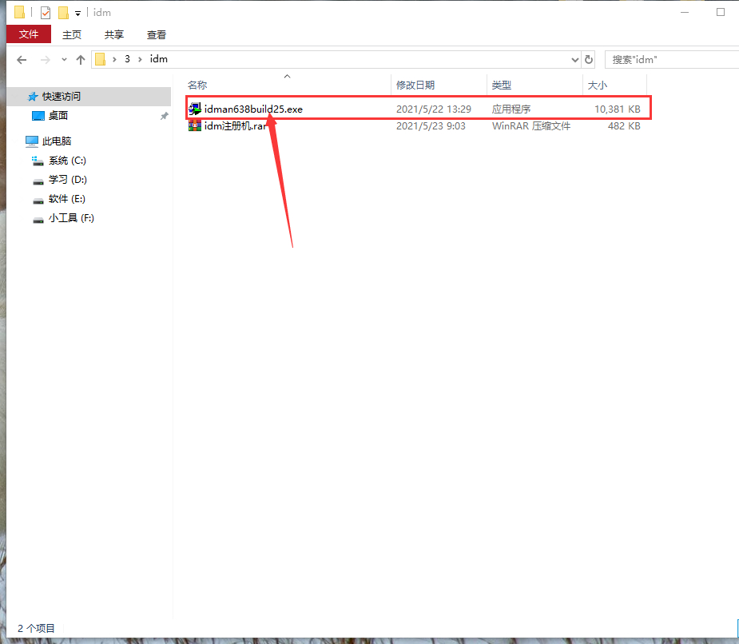Open 小工具 (F:) drive
Image resolution: width=739 pixels, height=644 pixels.
coord(71,218)
